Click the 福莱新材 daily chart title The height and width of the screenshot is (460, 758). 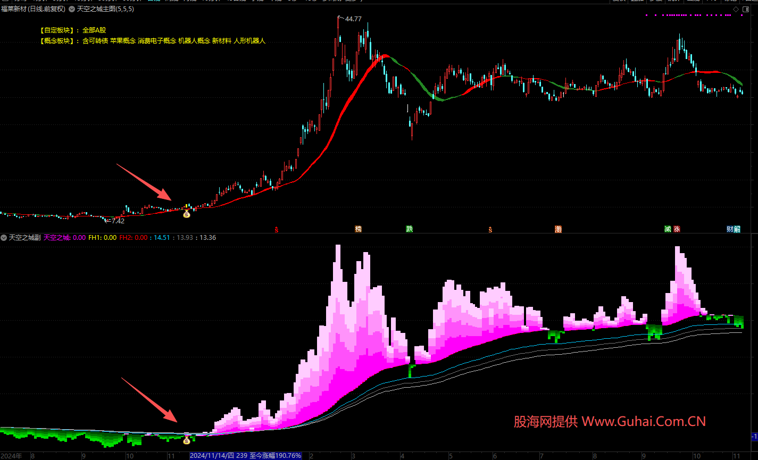point(33,9)
